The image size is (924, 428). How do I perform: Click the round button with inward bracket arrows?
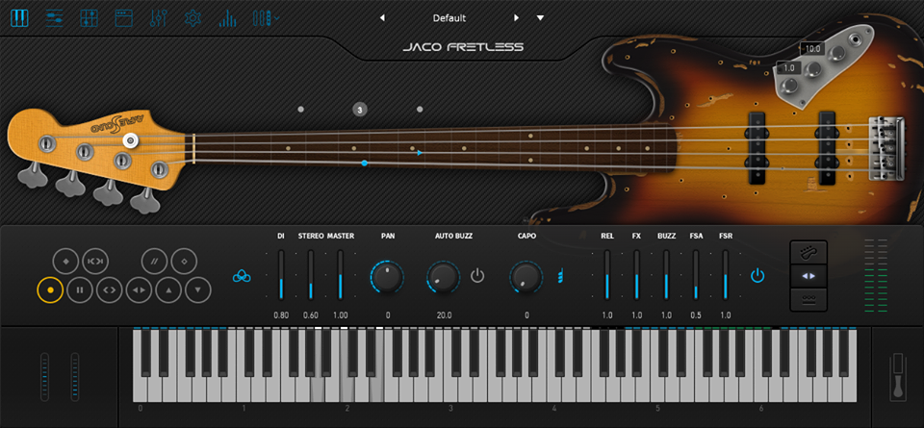tap(95, 262)
